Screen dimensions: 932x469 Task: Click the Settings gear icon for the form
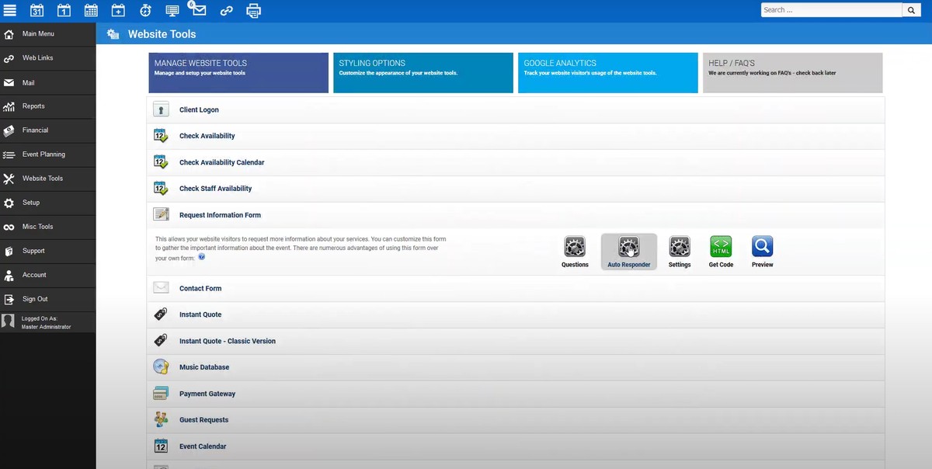[x=679, y=247]
